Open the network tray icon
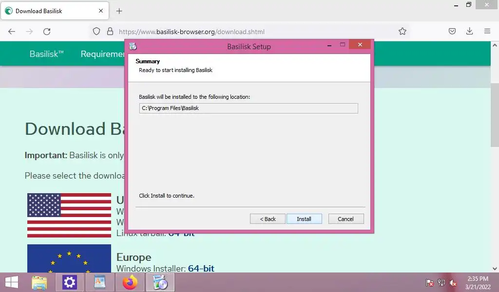The height and width of the screenshot is (292, 499). point(441,283)
